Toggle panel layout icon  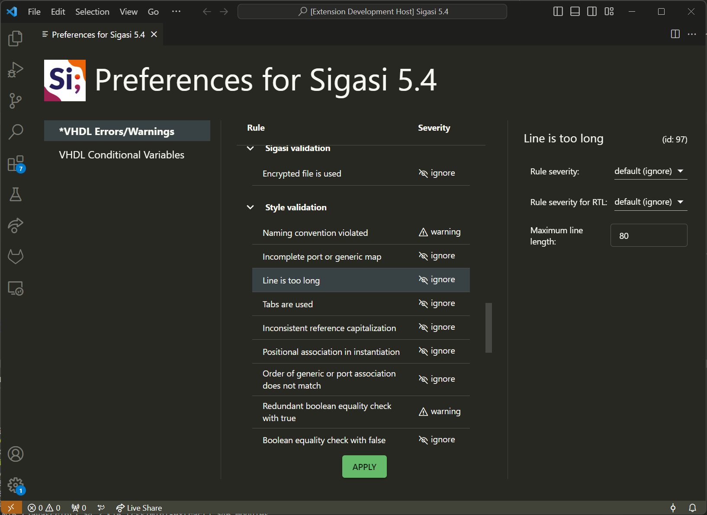tap(575, 12)
